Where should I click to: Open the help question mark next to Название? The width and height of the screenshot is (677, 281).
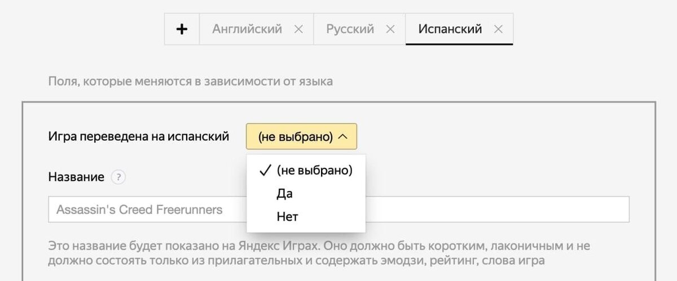118,177
